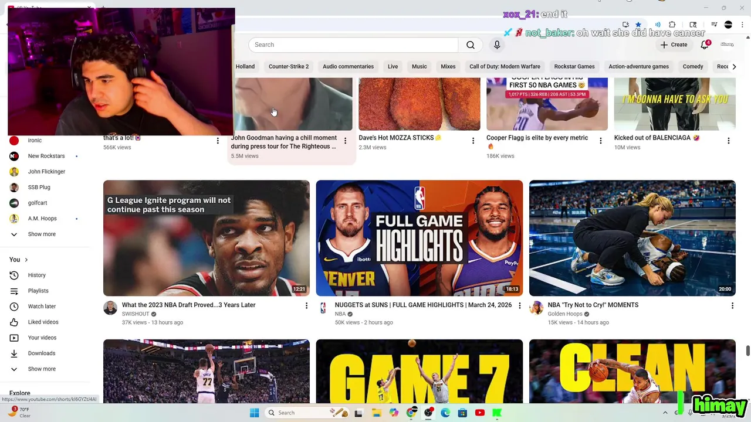Click the NBA channel avatar

coord(323,308)
